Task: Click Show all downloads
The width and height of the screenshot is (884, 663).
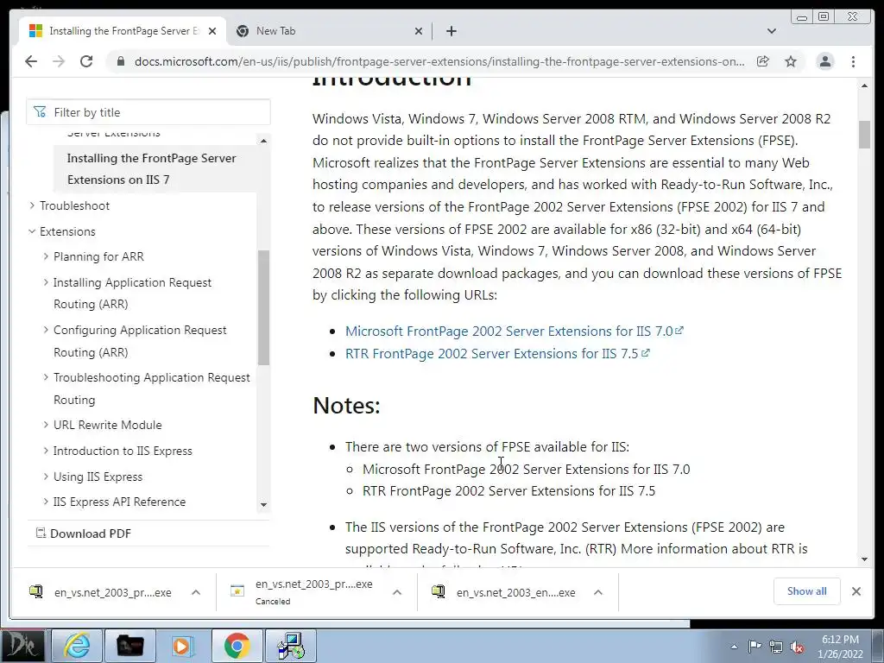Action: 807,591
